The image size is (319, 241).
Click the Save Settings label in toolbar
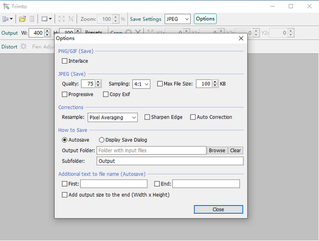(146, 19)
